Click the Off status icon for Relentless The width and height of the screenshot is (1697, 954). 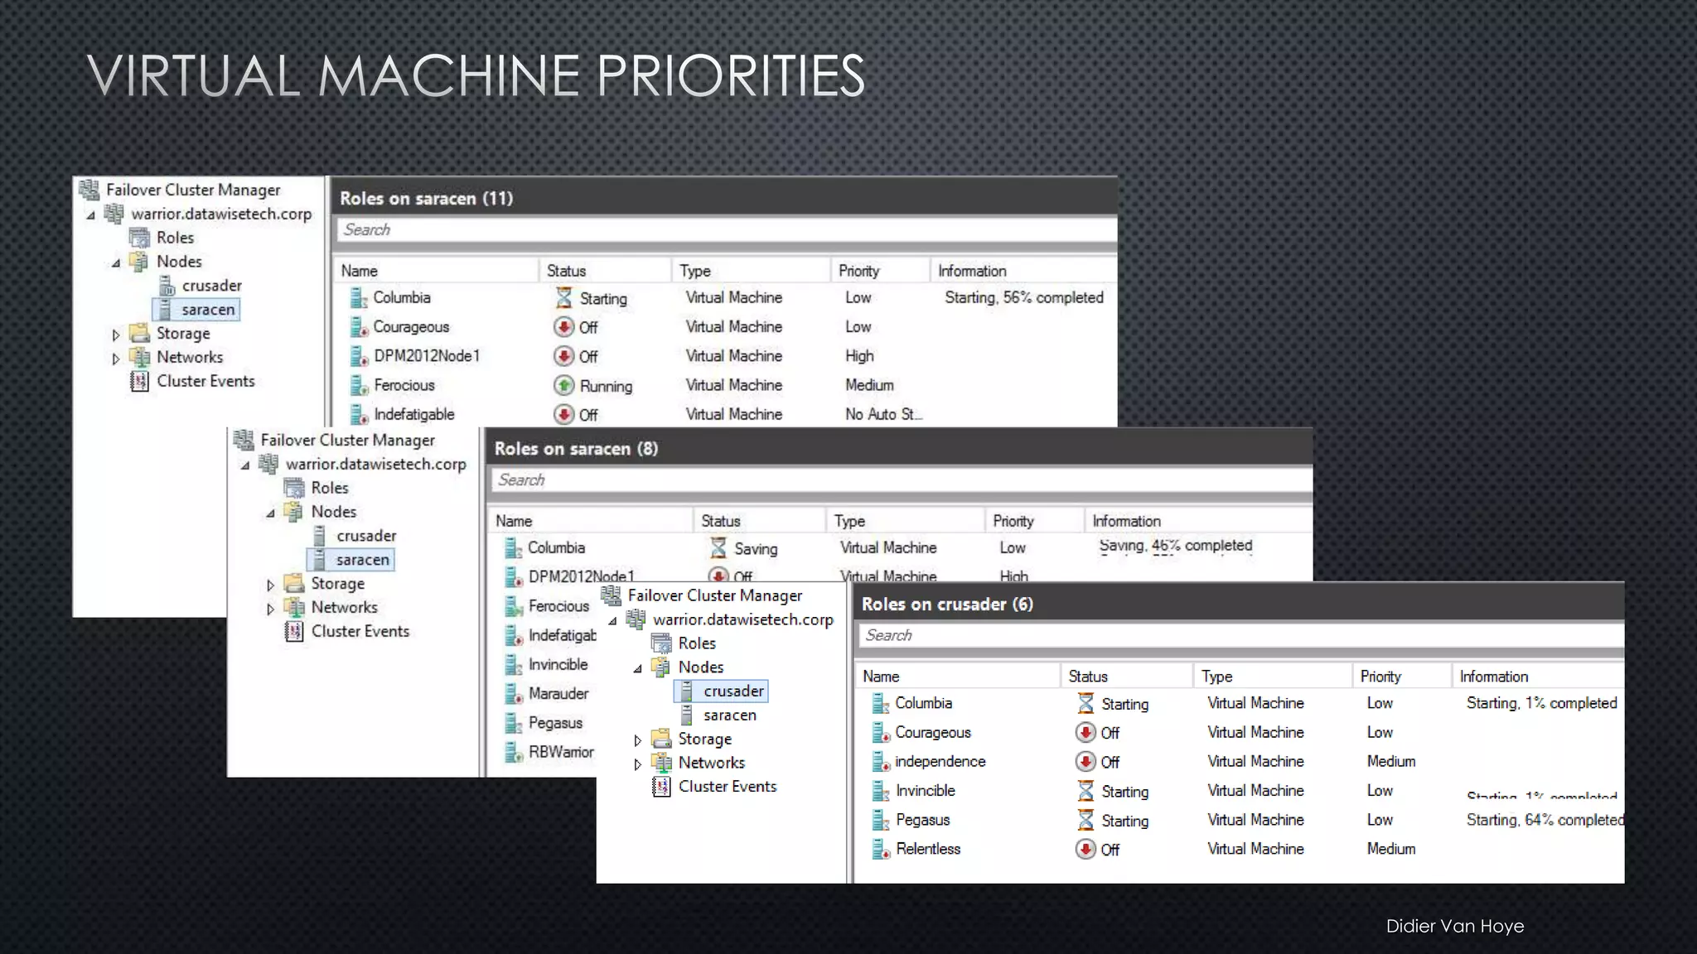pos(1085,849)
